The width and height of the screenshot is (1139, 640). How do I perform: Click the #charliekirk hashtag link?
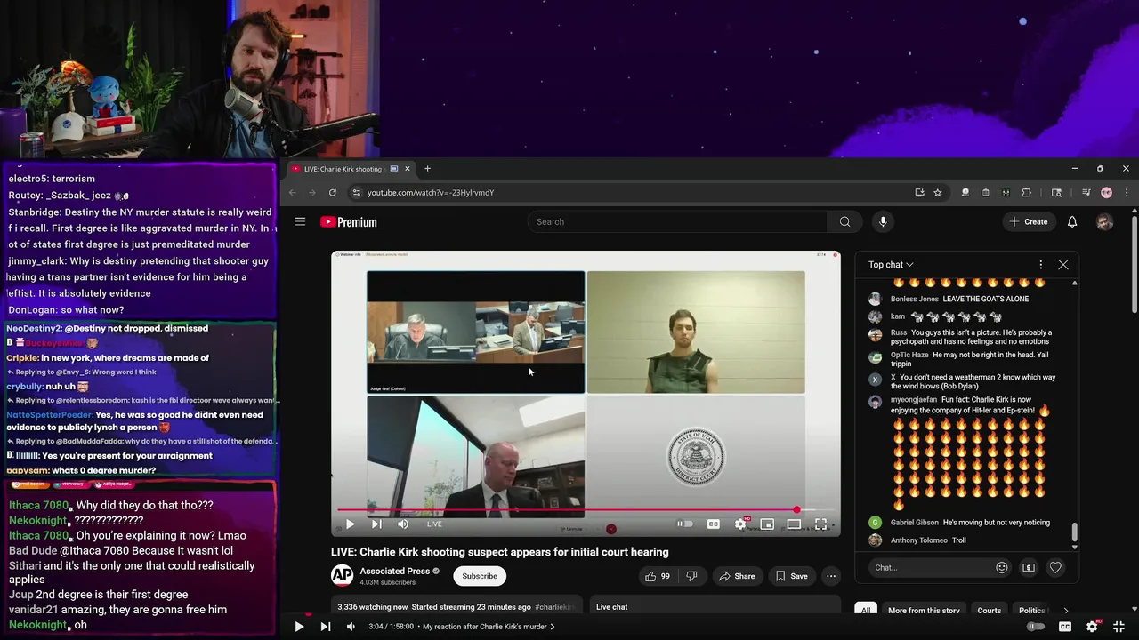(x=554, y=607)
